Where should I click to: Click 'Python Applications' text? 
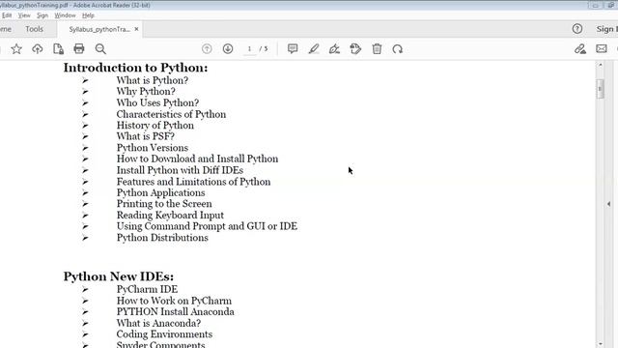(161, 193)
